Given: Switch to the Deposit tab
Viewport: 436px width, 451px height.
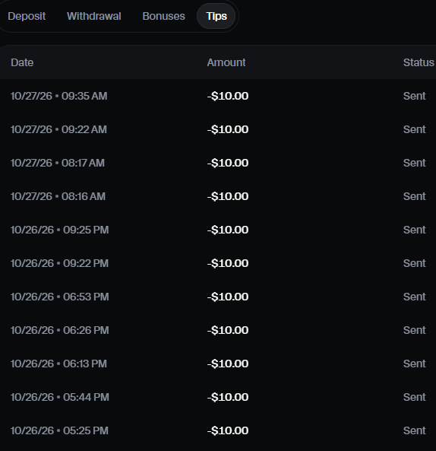Looking at the screenshot, I should (x=27, y=16).
